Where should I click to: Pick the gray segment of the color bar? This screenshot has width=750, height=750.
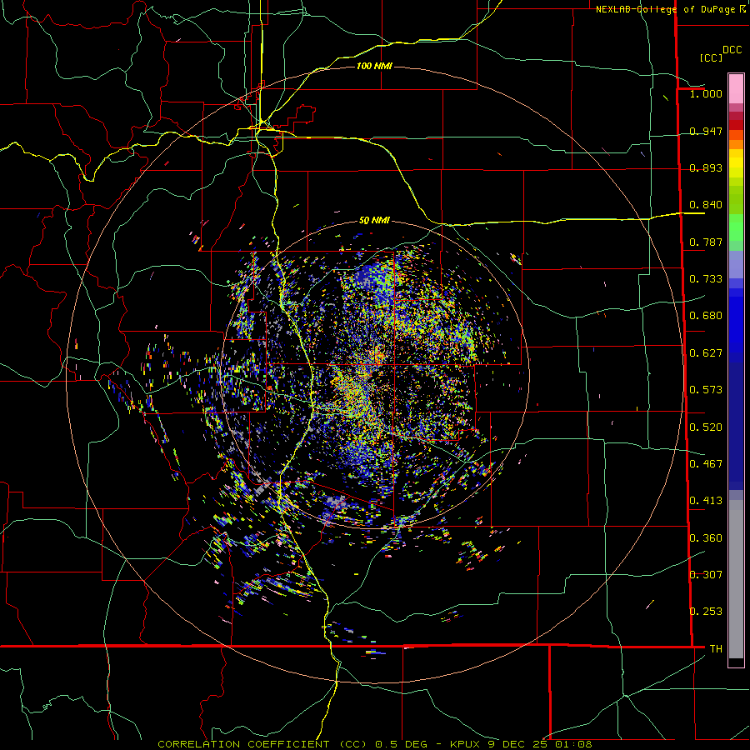tap(736, 579)
